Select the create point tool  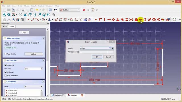pyautogui.click(x=28, y=20)
